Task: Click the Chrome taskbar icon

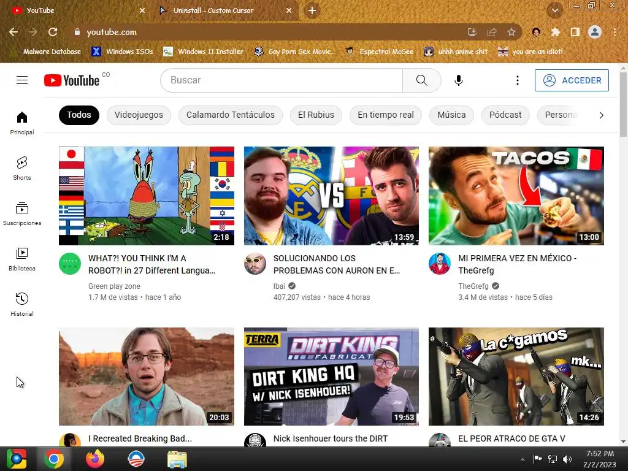Action: pos(54,459)
